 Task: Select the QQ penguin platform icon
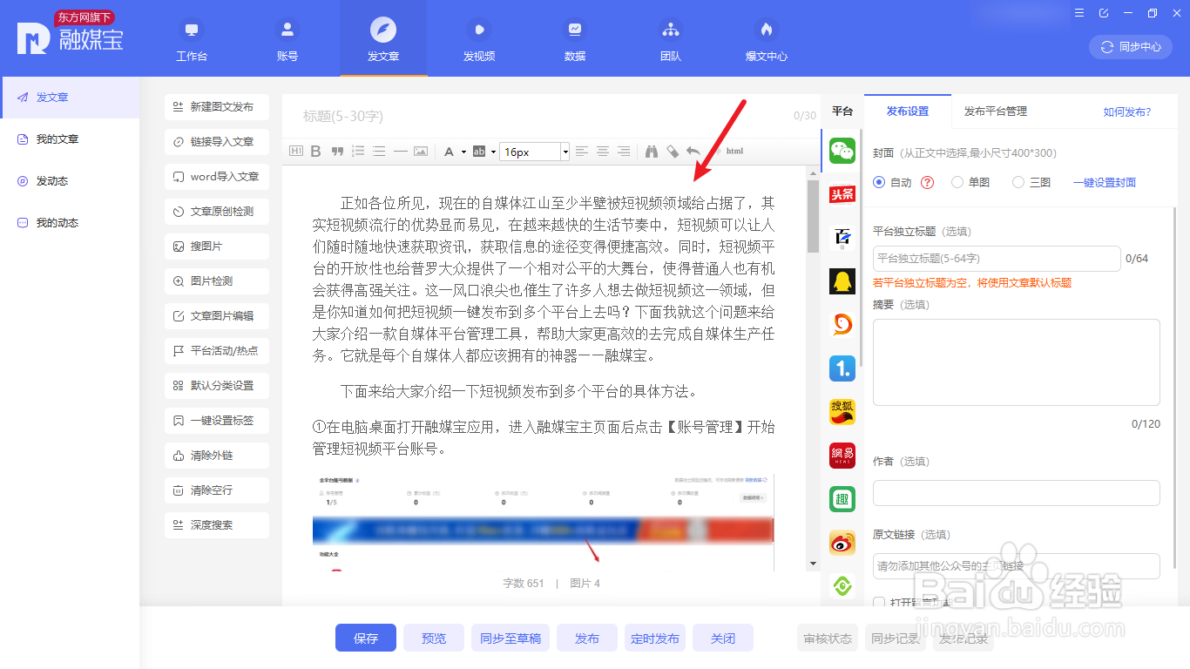click(x=842, y=281)
